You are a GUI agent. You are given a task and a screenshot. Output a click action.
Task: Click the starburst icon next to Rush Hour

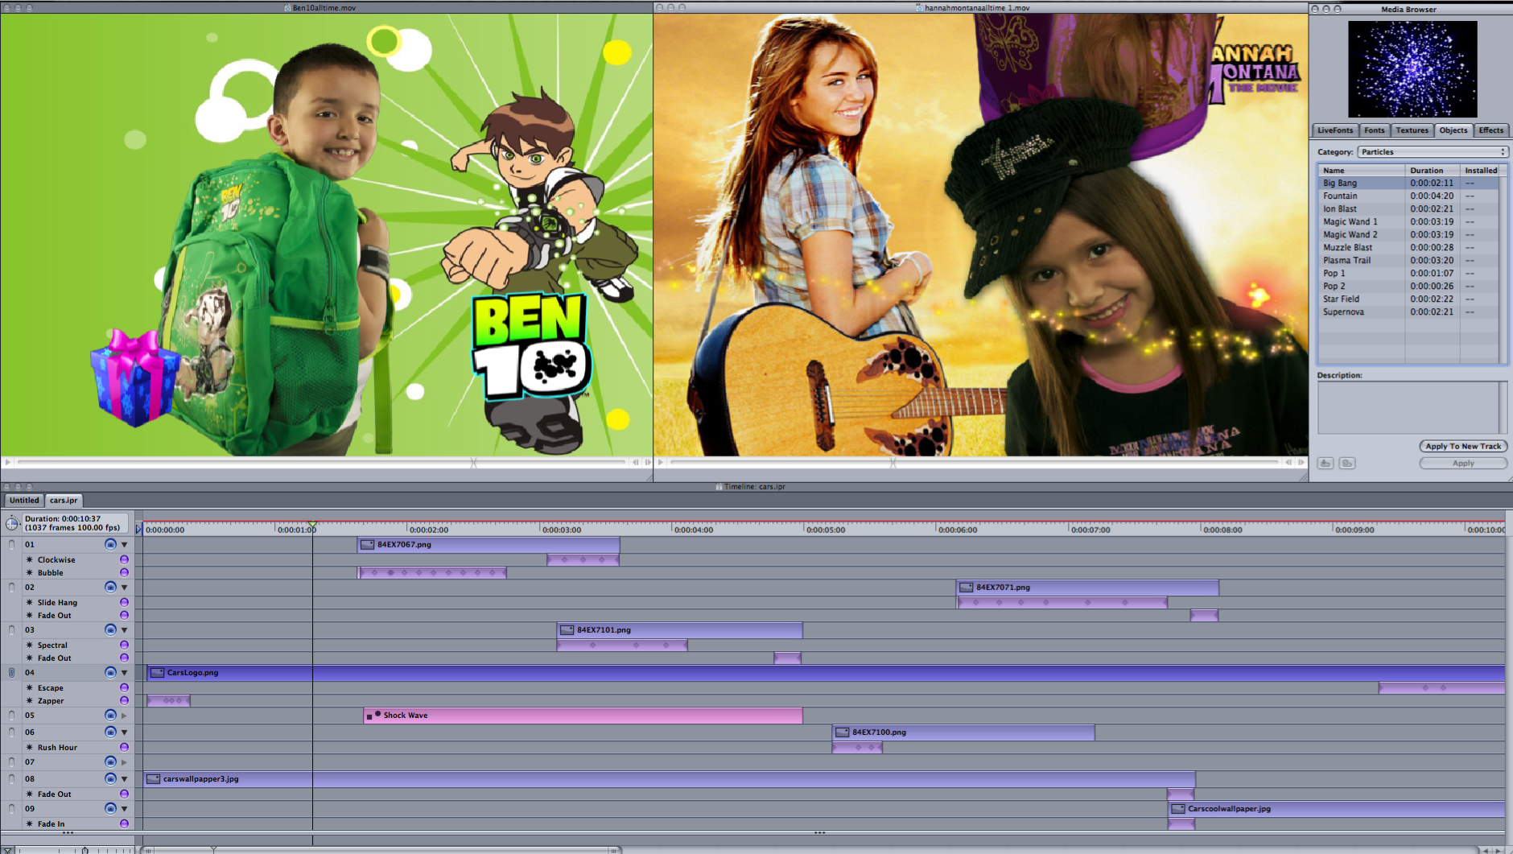point(30,748)
